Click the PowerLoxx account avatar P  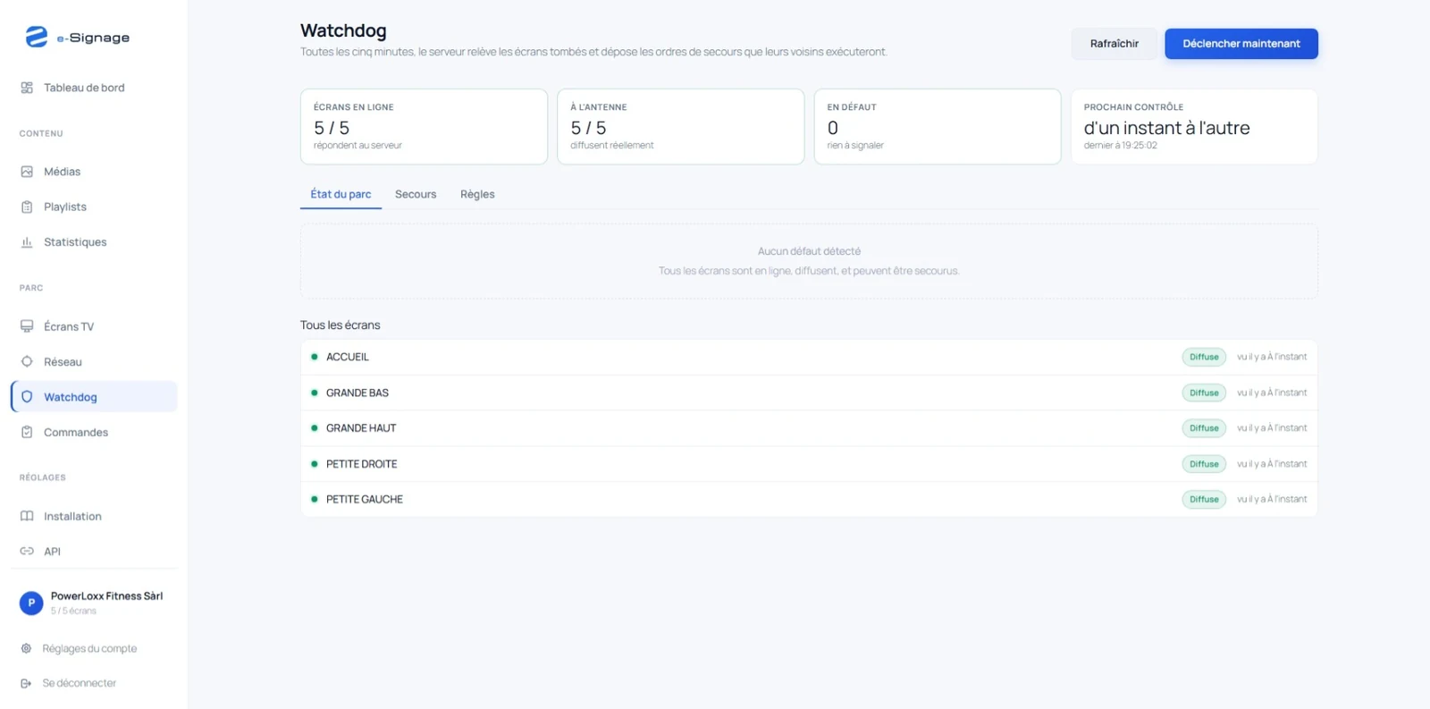pyautogui.click(x=31, y=603)
